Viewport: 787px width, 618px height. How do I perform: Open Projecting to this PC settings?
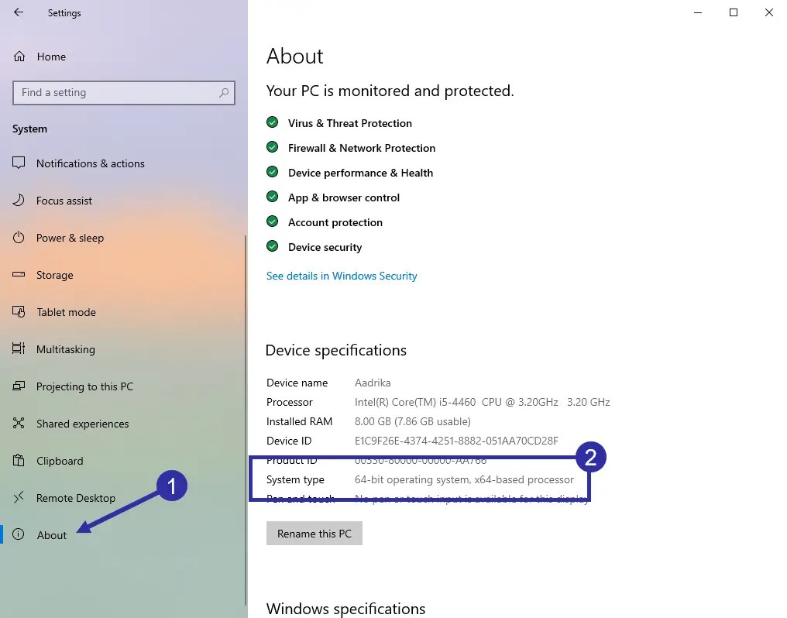pos(84,386)
